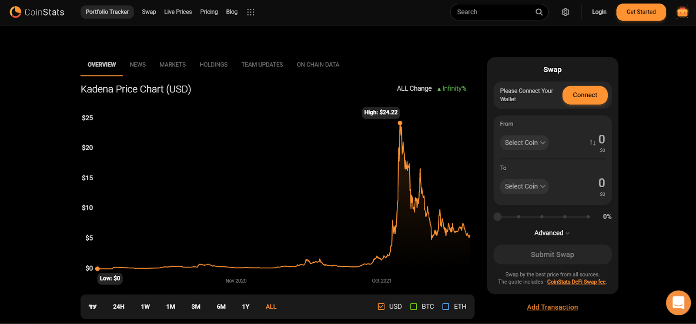Image resolution: width=696 pixels, height=324 pixels.
Task: Click the Submit Swap button
Action: pos(552,255)
